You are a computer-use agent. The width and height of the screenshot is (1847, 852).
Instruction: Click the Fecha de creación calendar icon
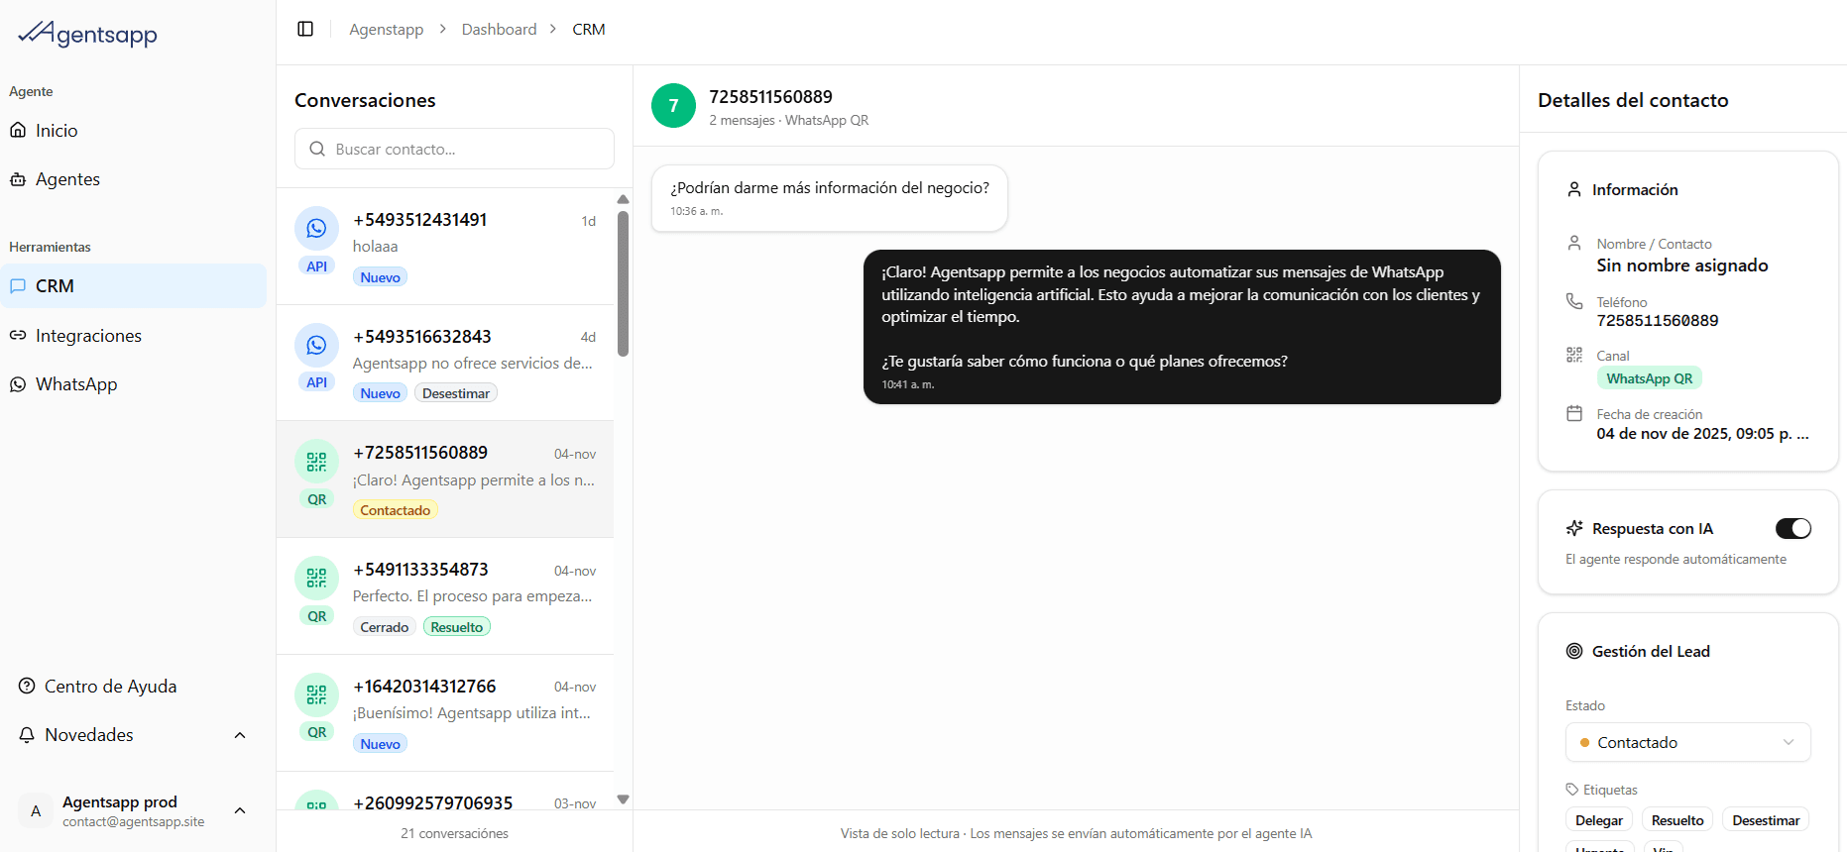coord(1574,413)
